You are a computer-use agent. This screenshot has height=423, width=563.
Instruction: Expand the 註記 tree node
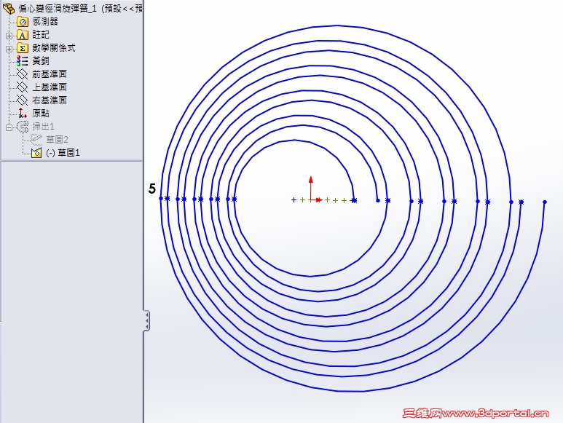click(x=9, y=36)
